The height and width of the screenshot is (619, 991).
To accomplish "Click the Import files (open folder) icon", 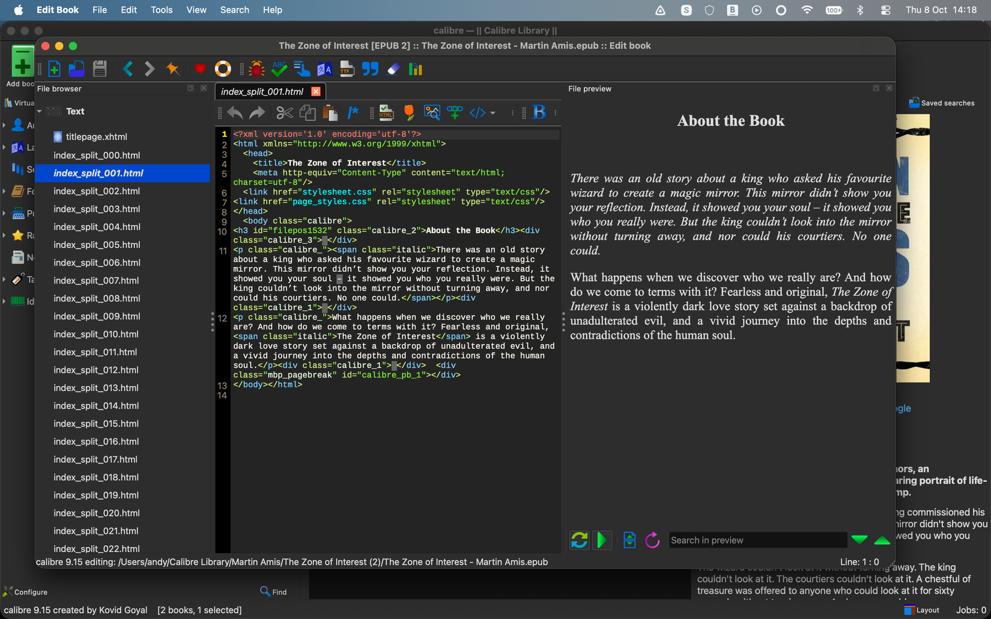I will coord(77,69).
